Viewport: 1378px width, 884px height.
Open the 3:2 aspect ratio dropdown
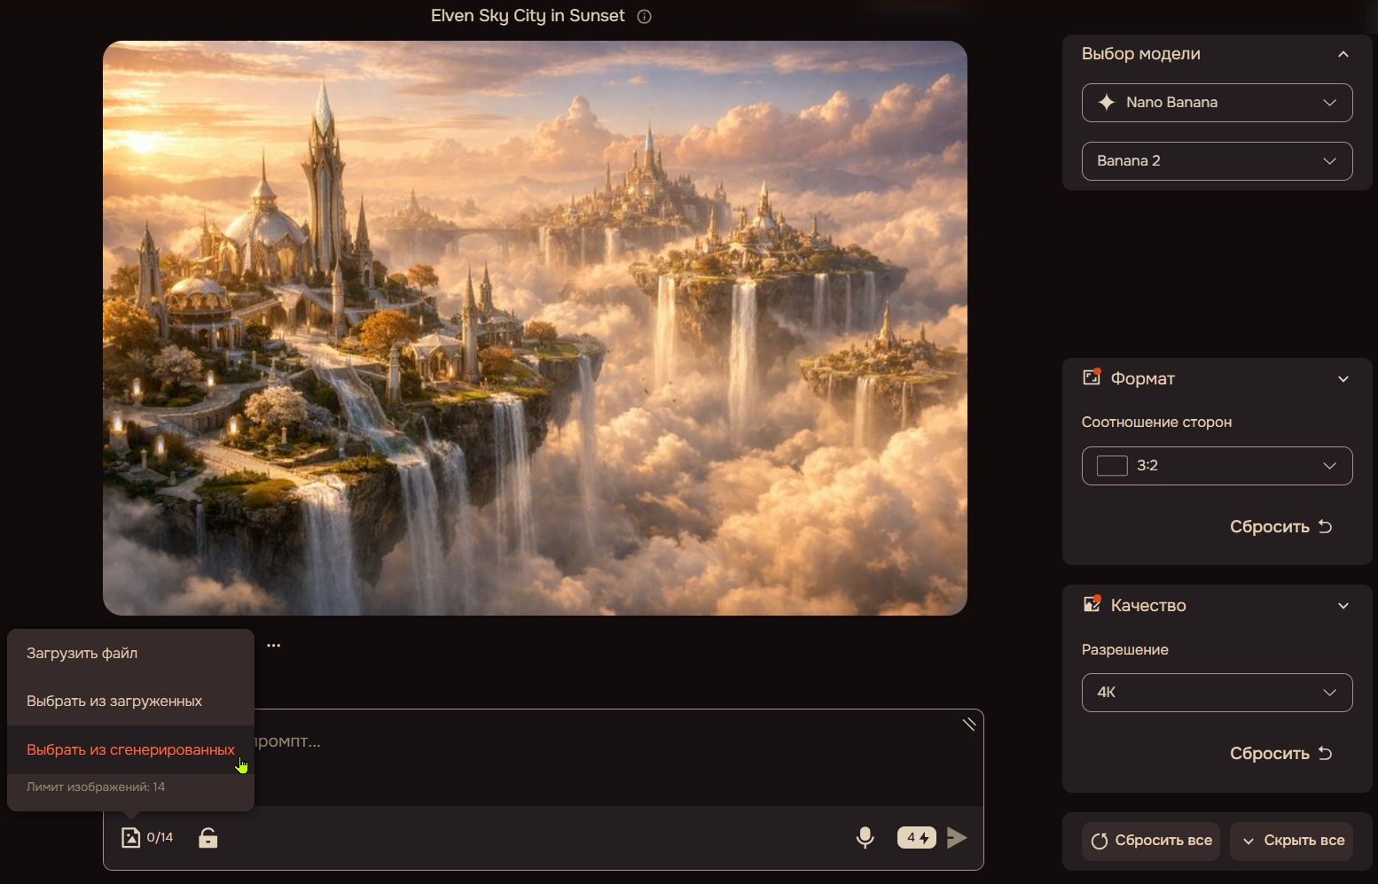pos(1217,466)
